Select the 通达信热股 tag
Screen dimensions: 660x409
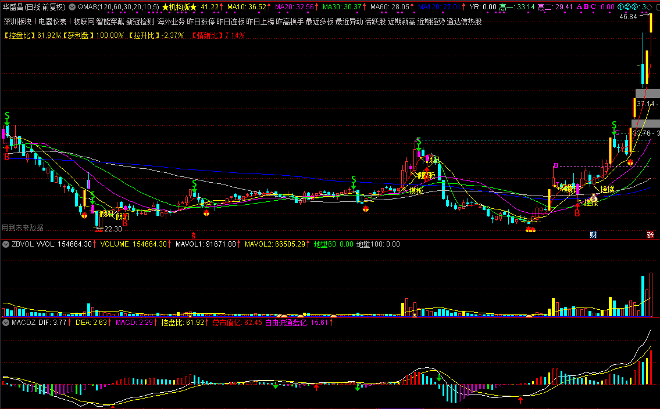tap(464, 21)
